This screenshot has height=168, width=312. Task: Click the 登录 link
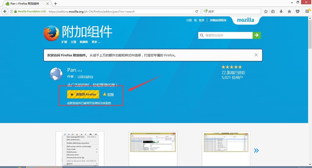(x=201, y=20)
